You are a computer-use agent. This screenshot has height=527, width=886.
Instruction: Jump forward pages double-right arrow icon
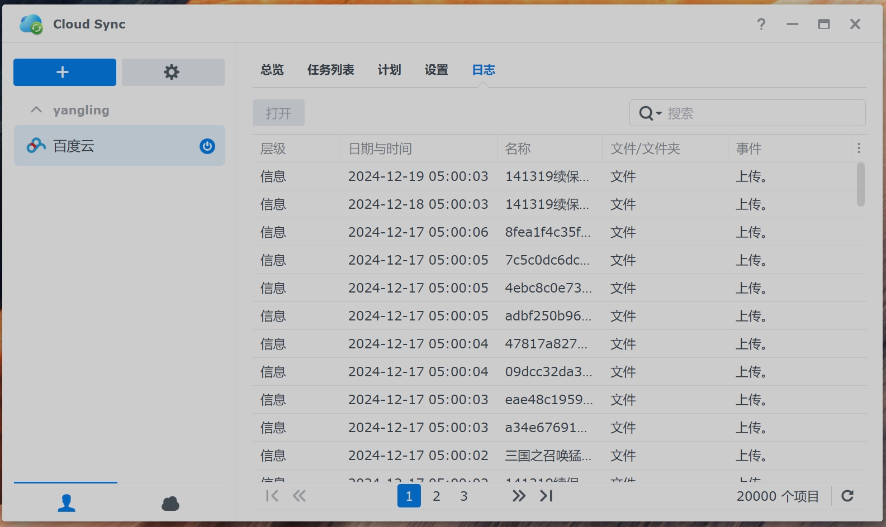(519, 496)
